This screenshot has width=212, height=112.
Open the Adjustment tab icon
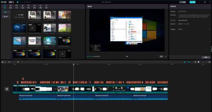point(46,7)
